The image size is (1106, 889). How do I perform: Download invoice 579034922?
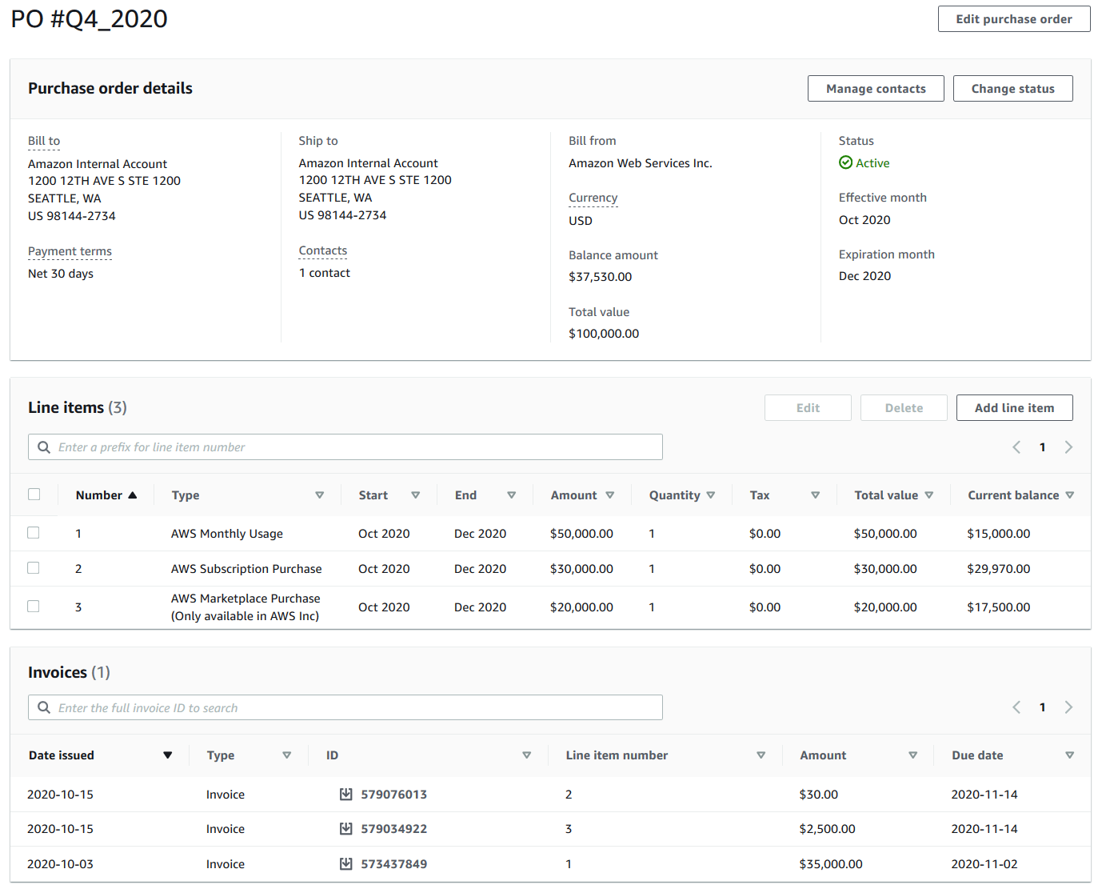pyautogui.click(x=345, y=828)
